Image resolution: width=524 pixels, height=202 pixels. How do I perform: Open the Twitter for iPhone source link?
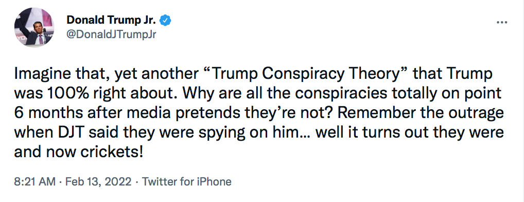pos(187,181)
